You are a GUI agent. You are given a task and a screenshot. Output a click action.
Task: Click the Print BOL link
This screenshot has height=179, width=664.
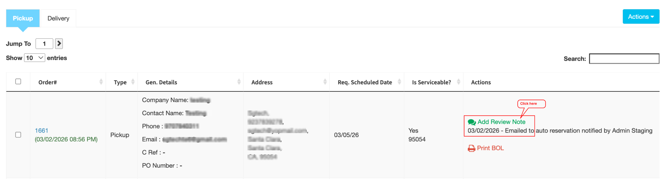(490, 148)
